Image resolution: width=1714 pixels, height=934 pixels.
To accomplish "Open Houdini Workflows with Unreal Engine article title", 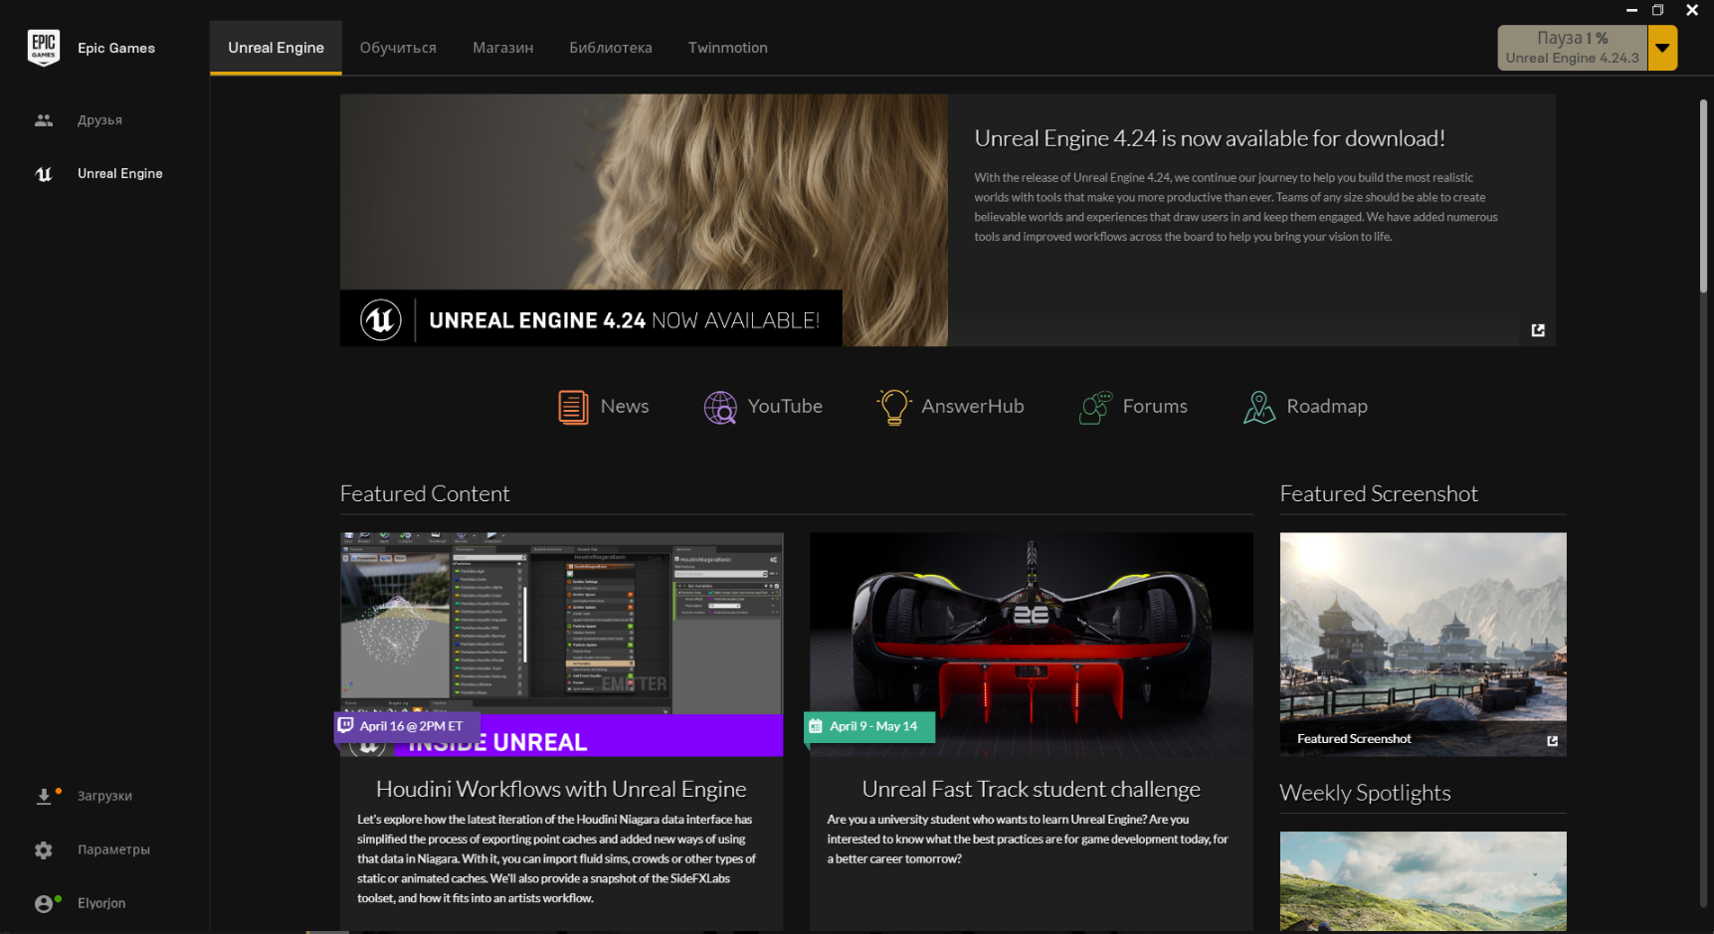I will click(561, 789).
